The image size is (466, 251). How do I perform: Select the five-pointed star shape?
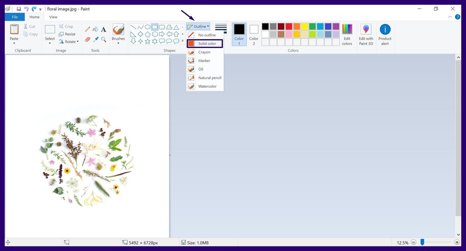148,41
